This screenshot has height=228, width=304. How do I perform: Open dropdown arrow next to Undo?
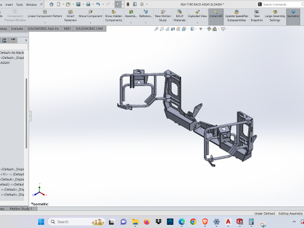tap(103, 4)
